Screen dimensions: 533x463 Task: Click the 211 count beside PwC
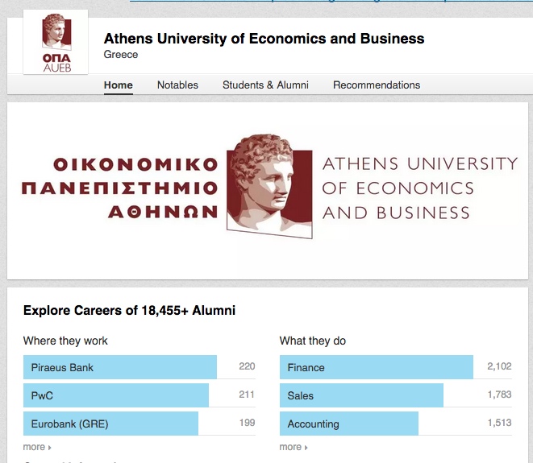click(247, 395)
